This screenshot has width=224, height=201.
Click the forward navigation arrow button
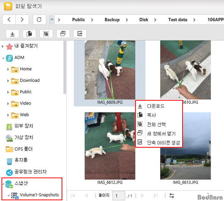pos(22,19)
